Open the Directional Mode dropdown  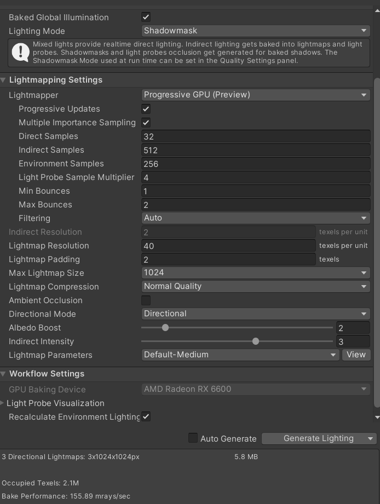click(x=255, y=314)
